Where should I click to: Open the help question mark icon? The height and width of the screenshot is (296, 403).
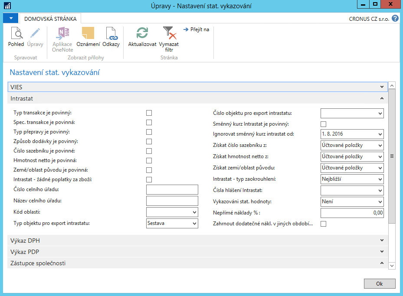(395, 19)
